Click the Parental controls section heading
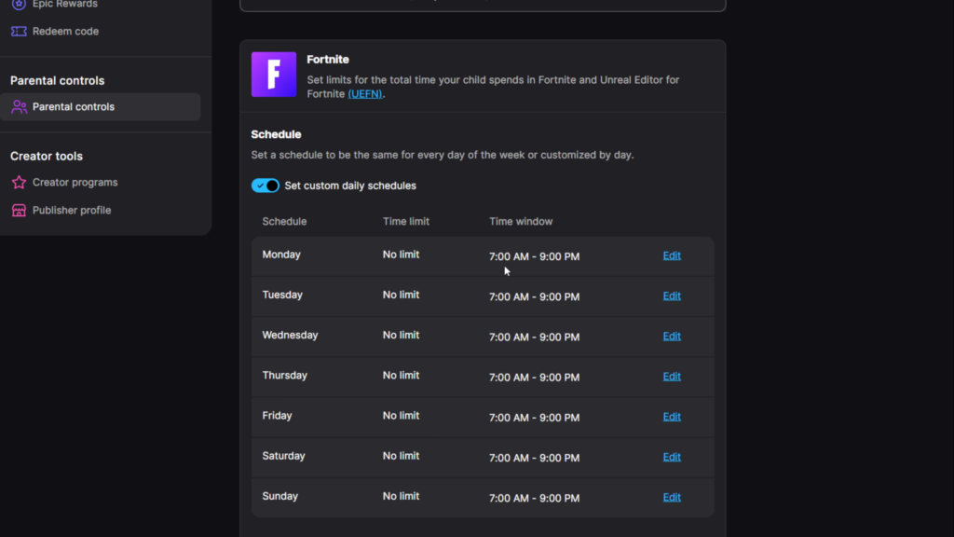This screenshot has width=954, height=537. (x=57, y=80)
